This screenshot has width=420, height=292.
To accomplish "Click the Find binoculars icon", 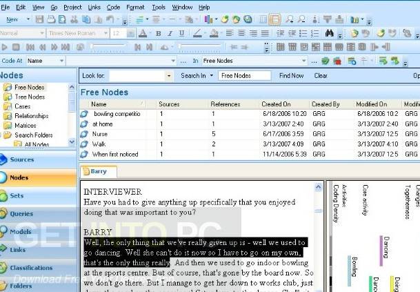I will [330, 33].
